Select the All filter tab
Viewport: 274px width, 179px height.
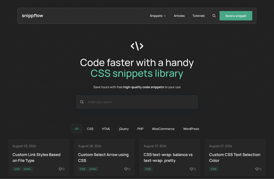[x=77, y=129]
